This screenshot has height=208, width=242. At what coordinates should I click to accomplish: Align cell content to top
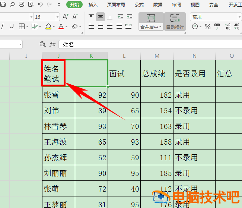91,16
